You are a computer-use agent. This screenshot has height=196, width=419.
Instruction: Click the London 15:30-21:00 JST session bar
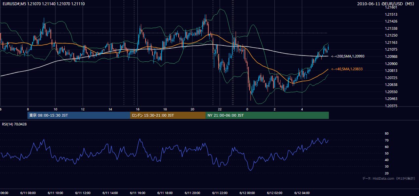tap(168, 115)
